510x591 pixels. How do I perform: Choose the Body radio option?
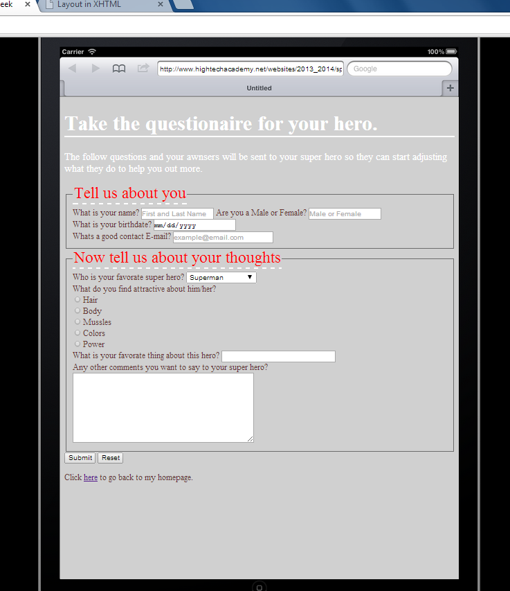coord(78,311)
